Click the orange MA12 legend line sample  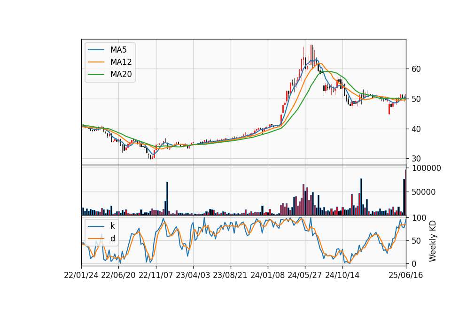[x=96, y=62]
